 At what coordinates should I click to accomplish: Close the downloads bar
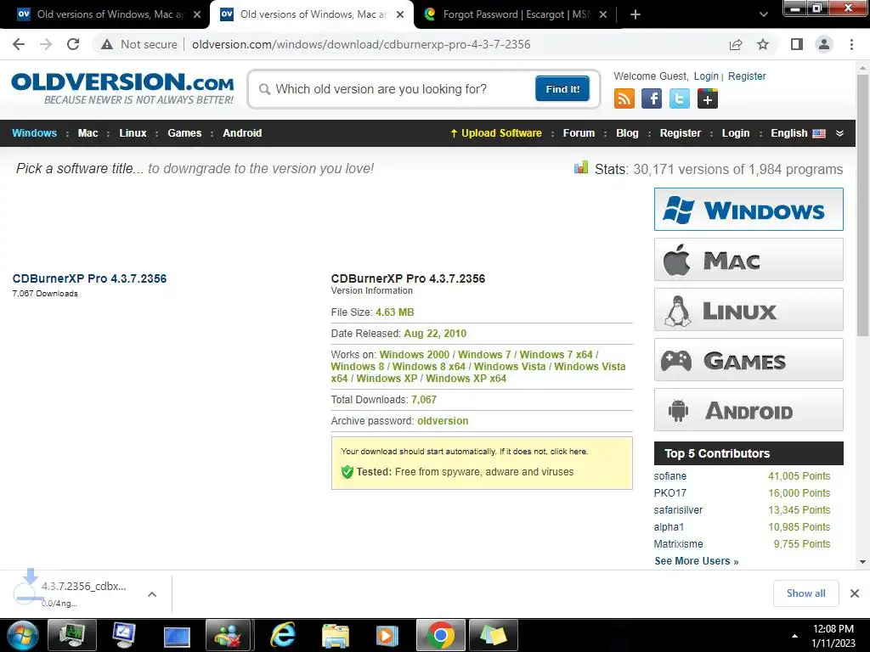[x=855, y=593]
